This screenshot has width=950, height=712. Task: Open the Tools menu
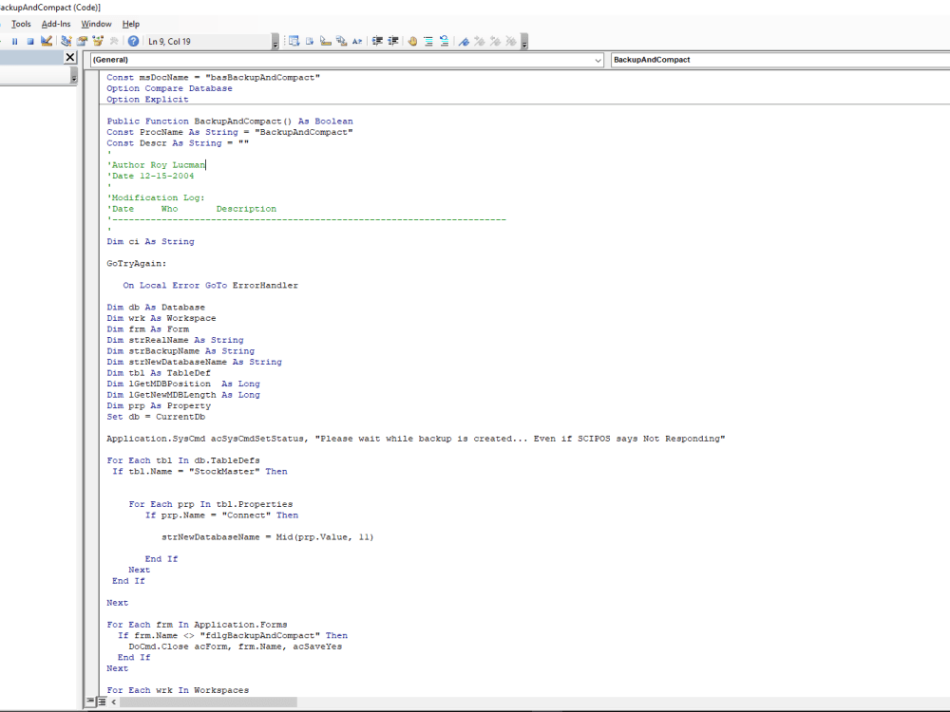click(x=21, y=24)
